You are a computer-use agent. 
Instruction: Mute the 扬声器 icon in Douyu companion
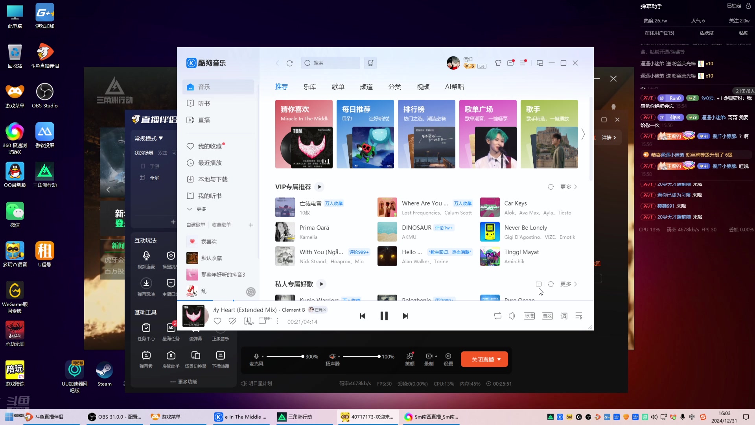(332, 356)
